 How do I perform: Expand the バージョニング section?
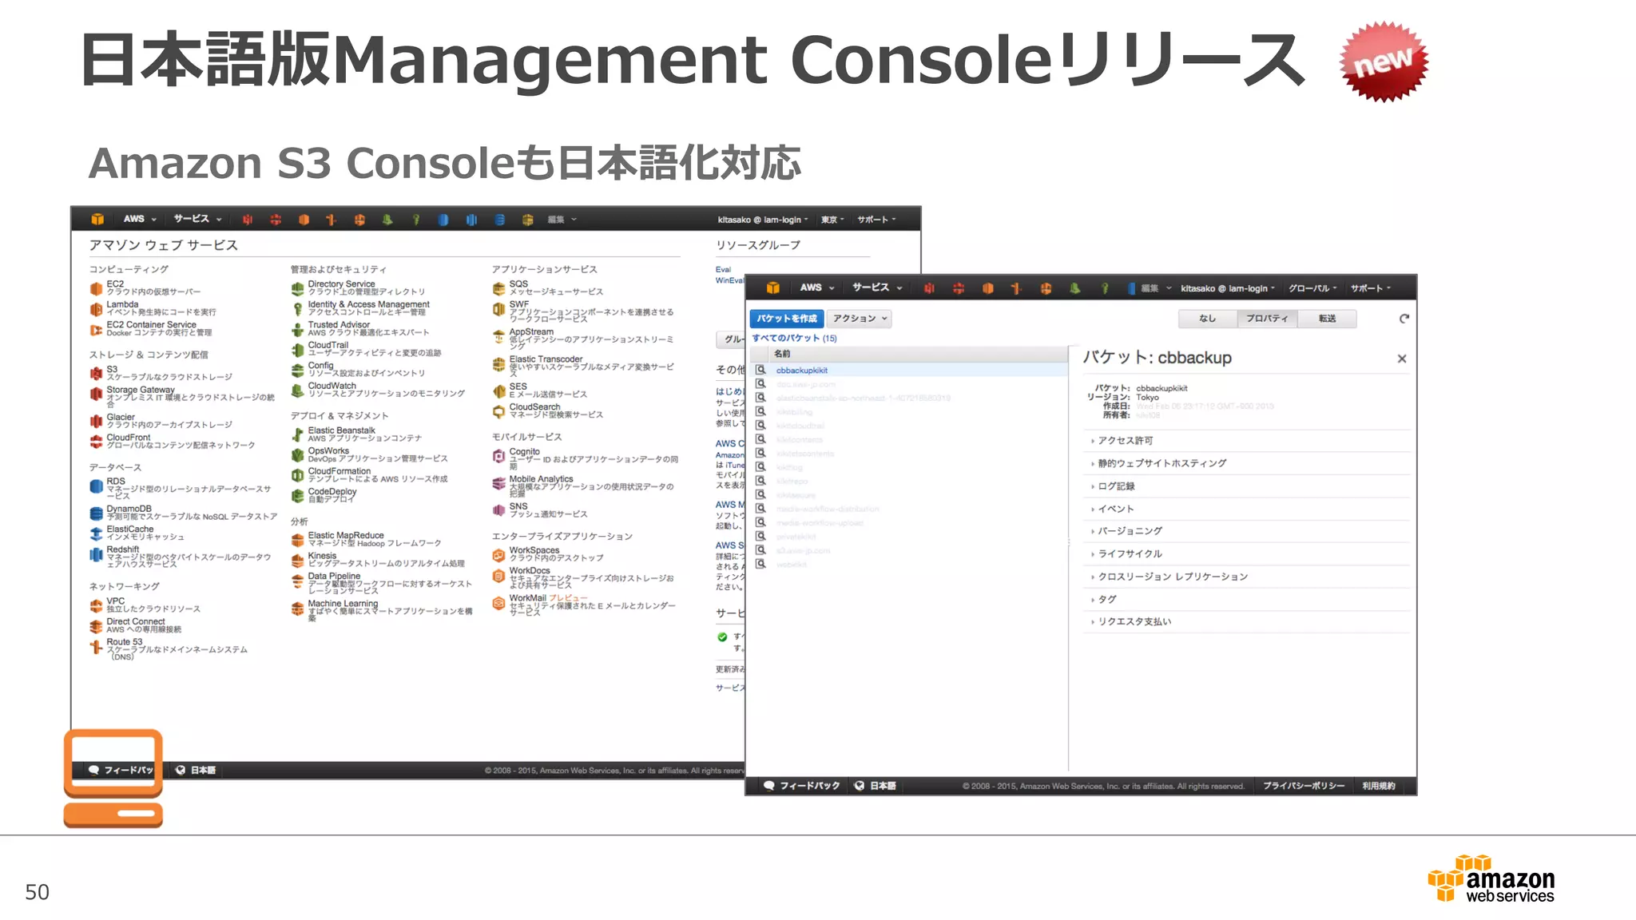1130,531
